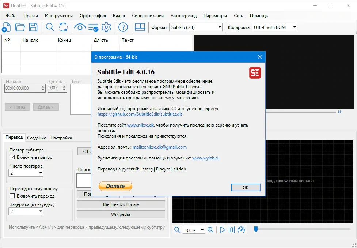Click the playback speed slider handle
The width and height of the screenshot is (357, 248).
(256, 229)
